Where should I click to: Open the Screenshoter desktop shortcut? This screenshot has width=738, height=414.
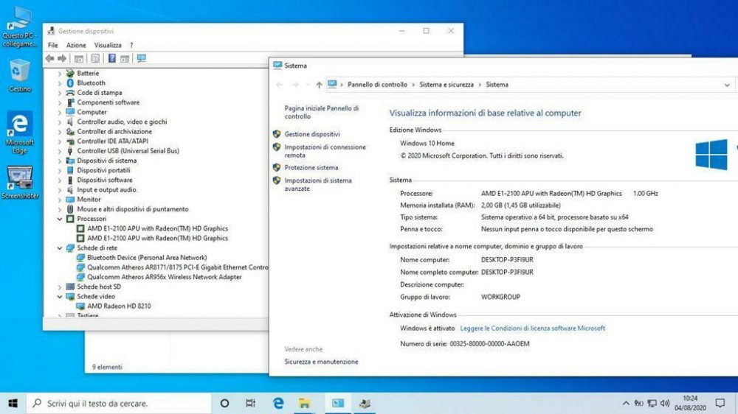(x=20, y=183)
